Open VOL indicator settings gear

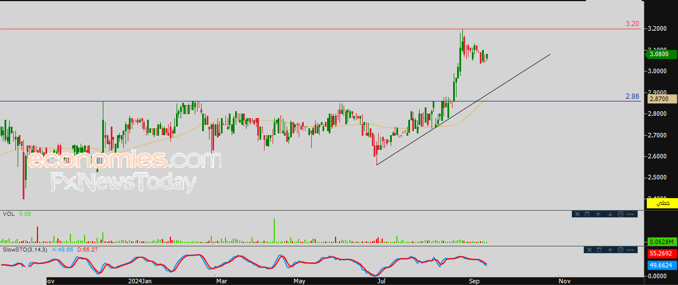621,214
